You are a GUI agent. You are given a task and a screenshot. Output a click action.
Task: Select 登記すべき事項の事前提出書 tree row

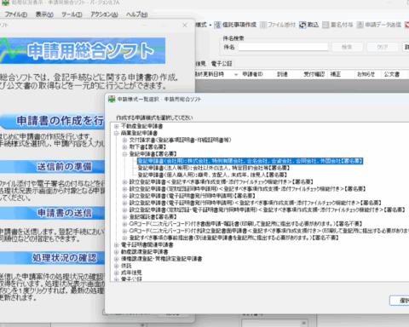tap(233, 238)
